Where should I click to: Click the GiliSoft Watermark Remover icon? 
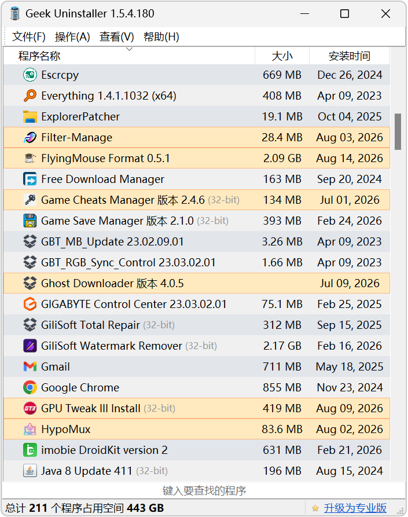[x=30, y=346]
